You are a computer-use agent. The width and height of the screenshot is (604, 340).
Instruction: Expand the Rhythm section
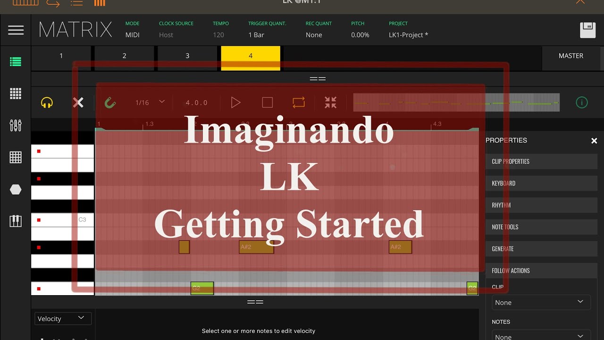541,205
